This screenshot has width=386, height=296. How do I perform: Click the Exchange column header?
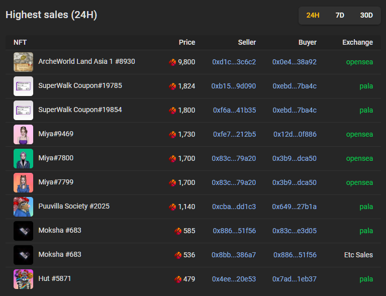click(357, 42)
